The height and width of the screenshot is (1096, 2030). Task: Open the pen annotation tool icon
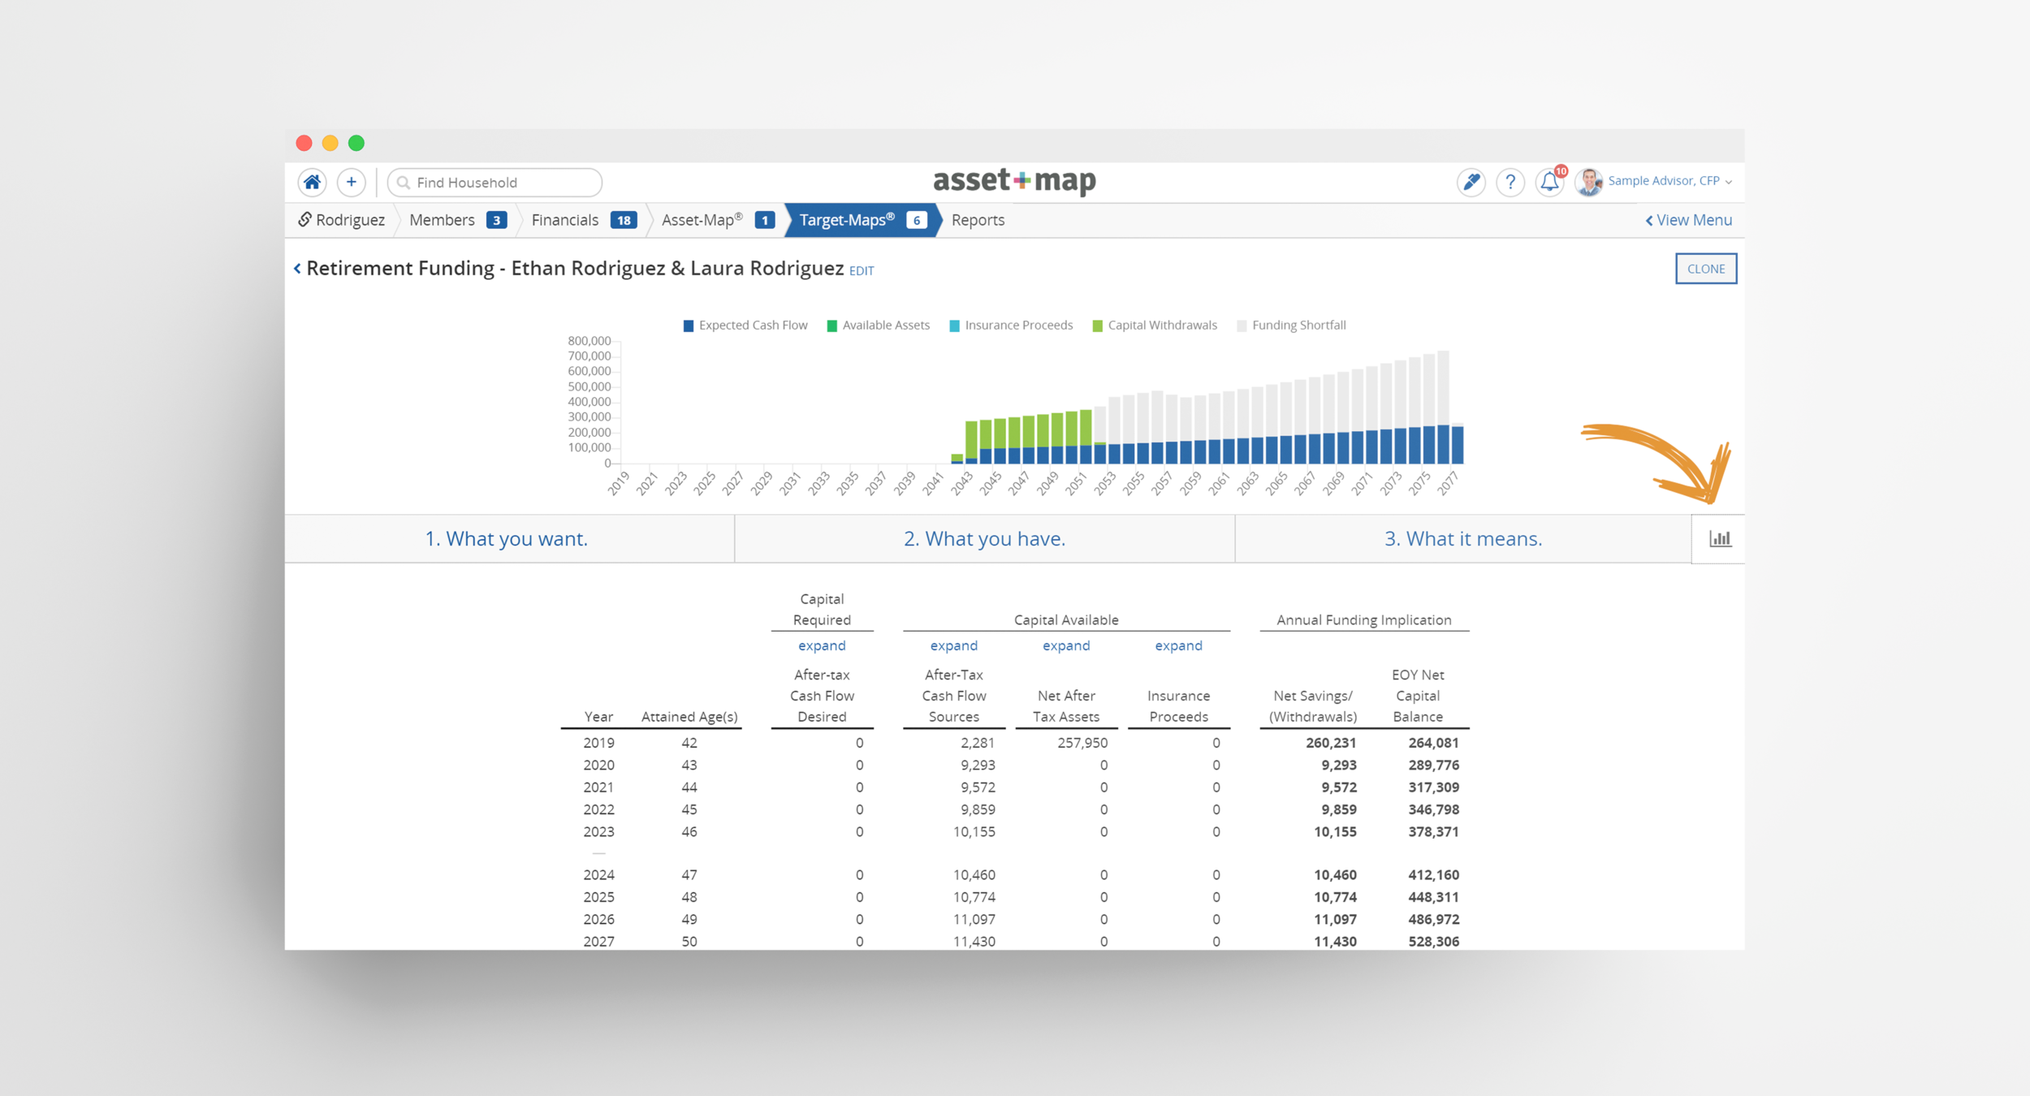(x=1471, y=182)
